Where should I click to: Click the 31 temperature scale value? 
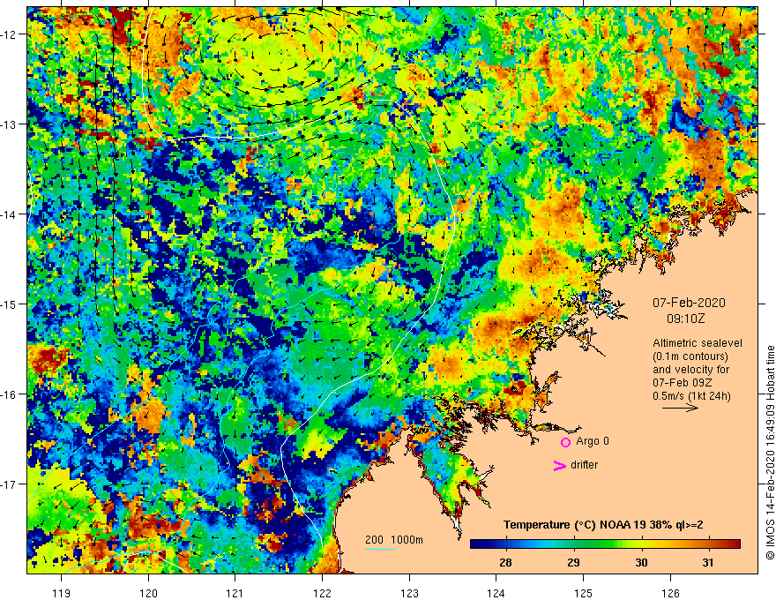(708, 562)
